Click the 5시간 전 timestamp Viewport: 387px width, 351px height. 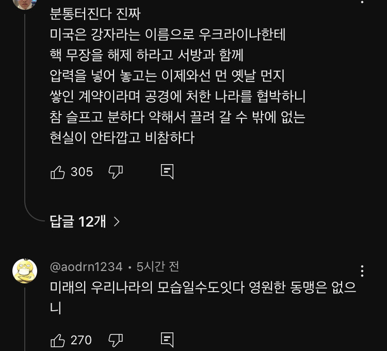(157, 267)
